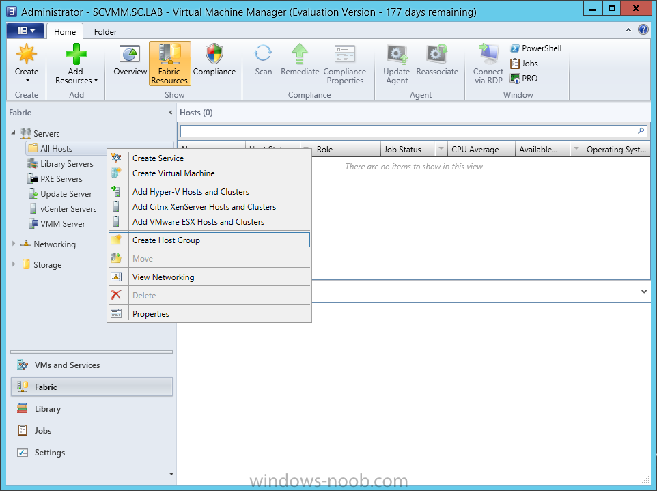The height and width of the screenshot is (491, 657).
Task: Choose Create Service from context menu
Action: [x=209, y=158]
